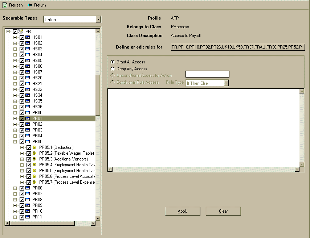Expand the PR07 tree node
The width and height of the screenshot is (310, 238).
pyautogui.click(x=15, y=194)
